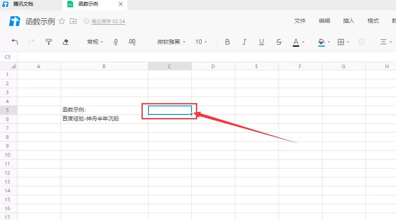The width and height of the screenshot is (396, 220).
Task: Click the 最近保存 02:34 link
Action: [107, 22]
